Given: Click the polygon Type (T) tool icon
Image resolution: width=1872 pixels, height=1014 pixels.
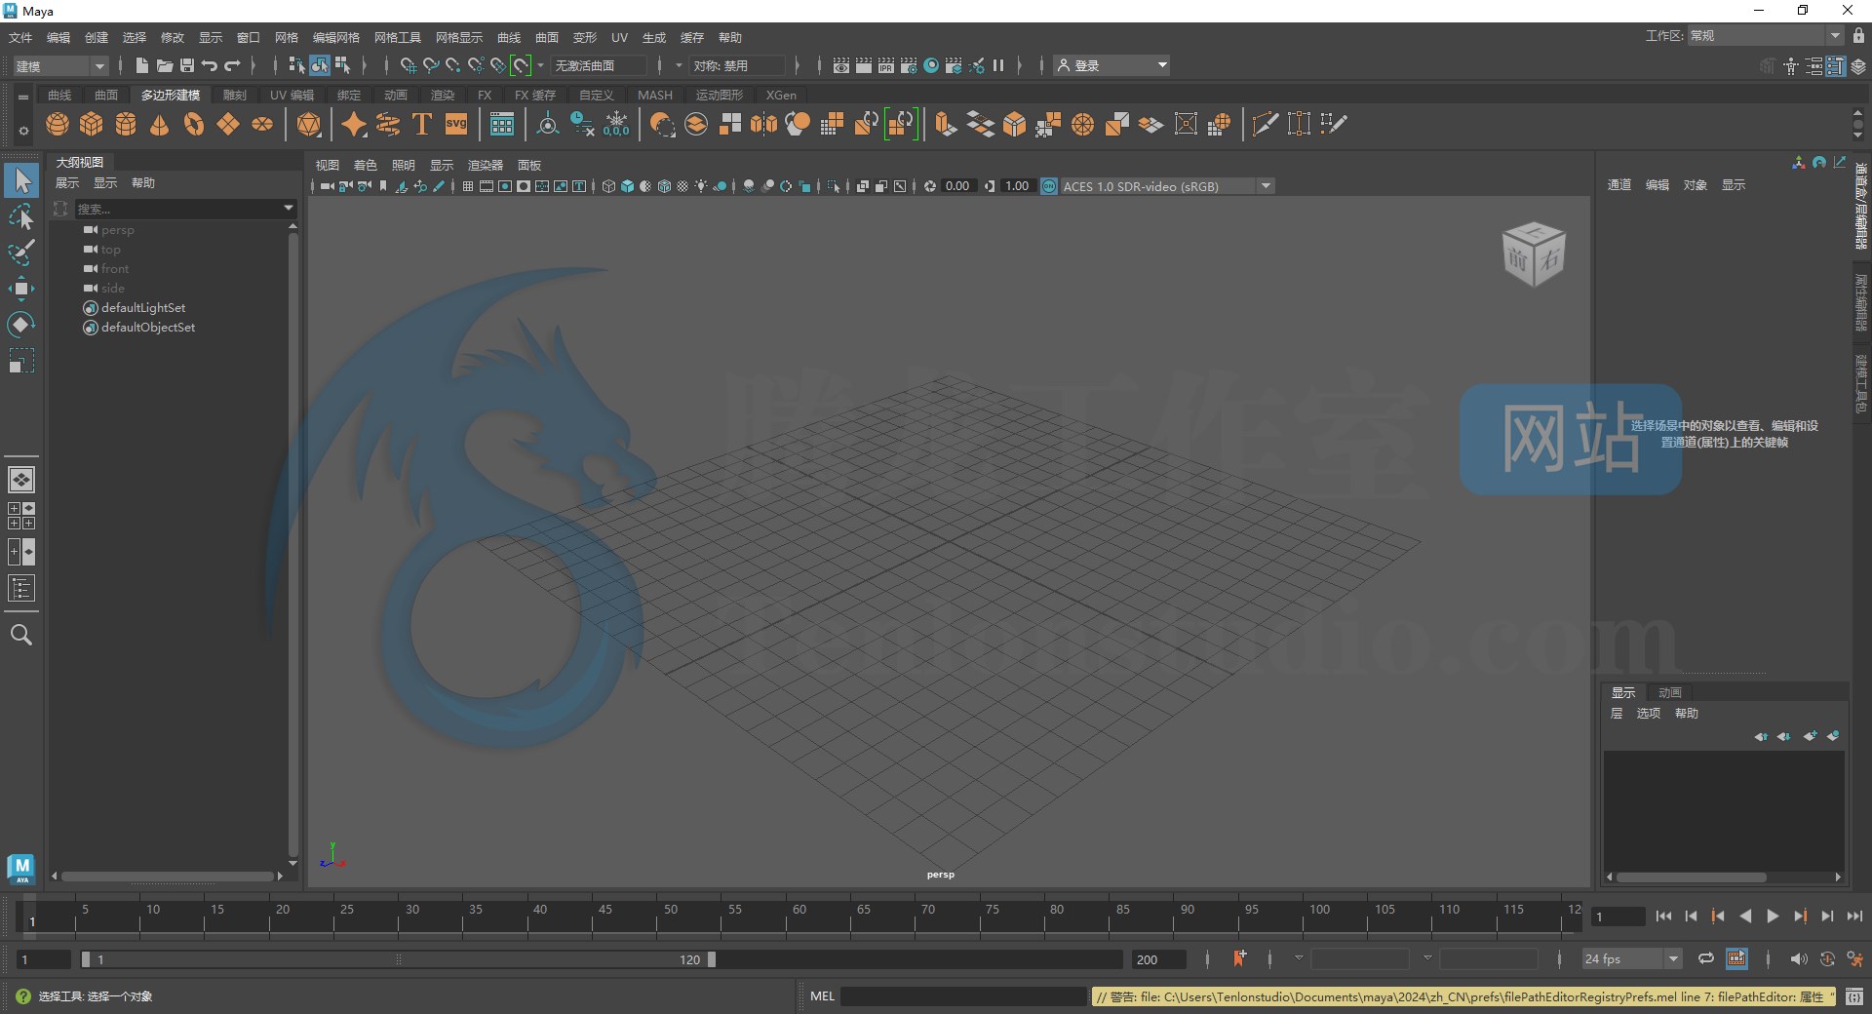Looking at the screenshot, I should (422, 124).
